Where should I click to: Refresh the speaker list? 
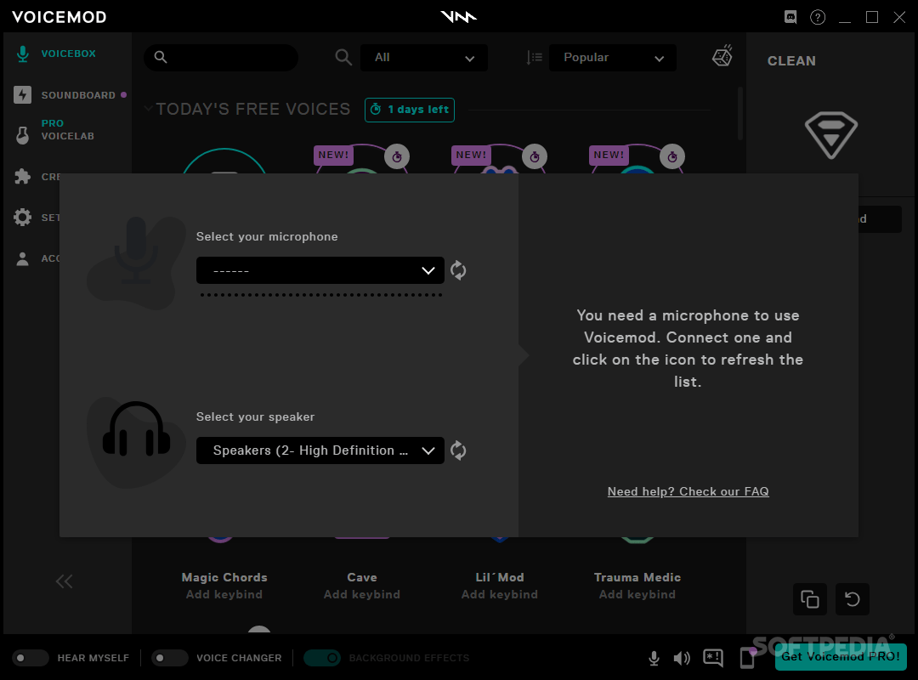(x=458, y=450)
